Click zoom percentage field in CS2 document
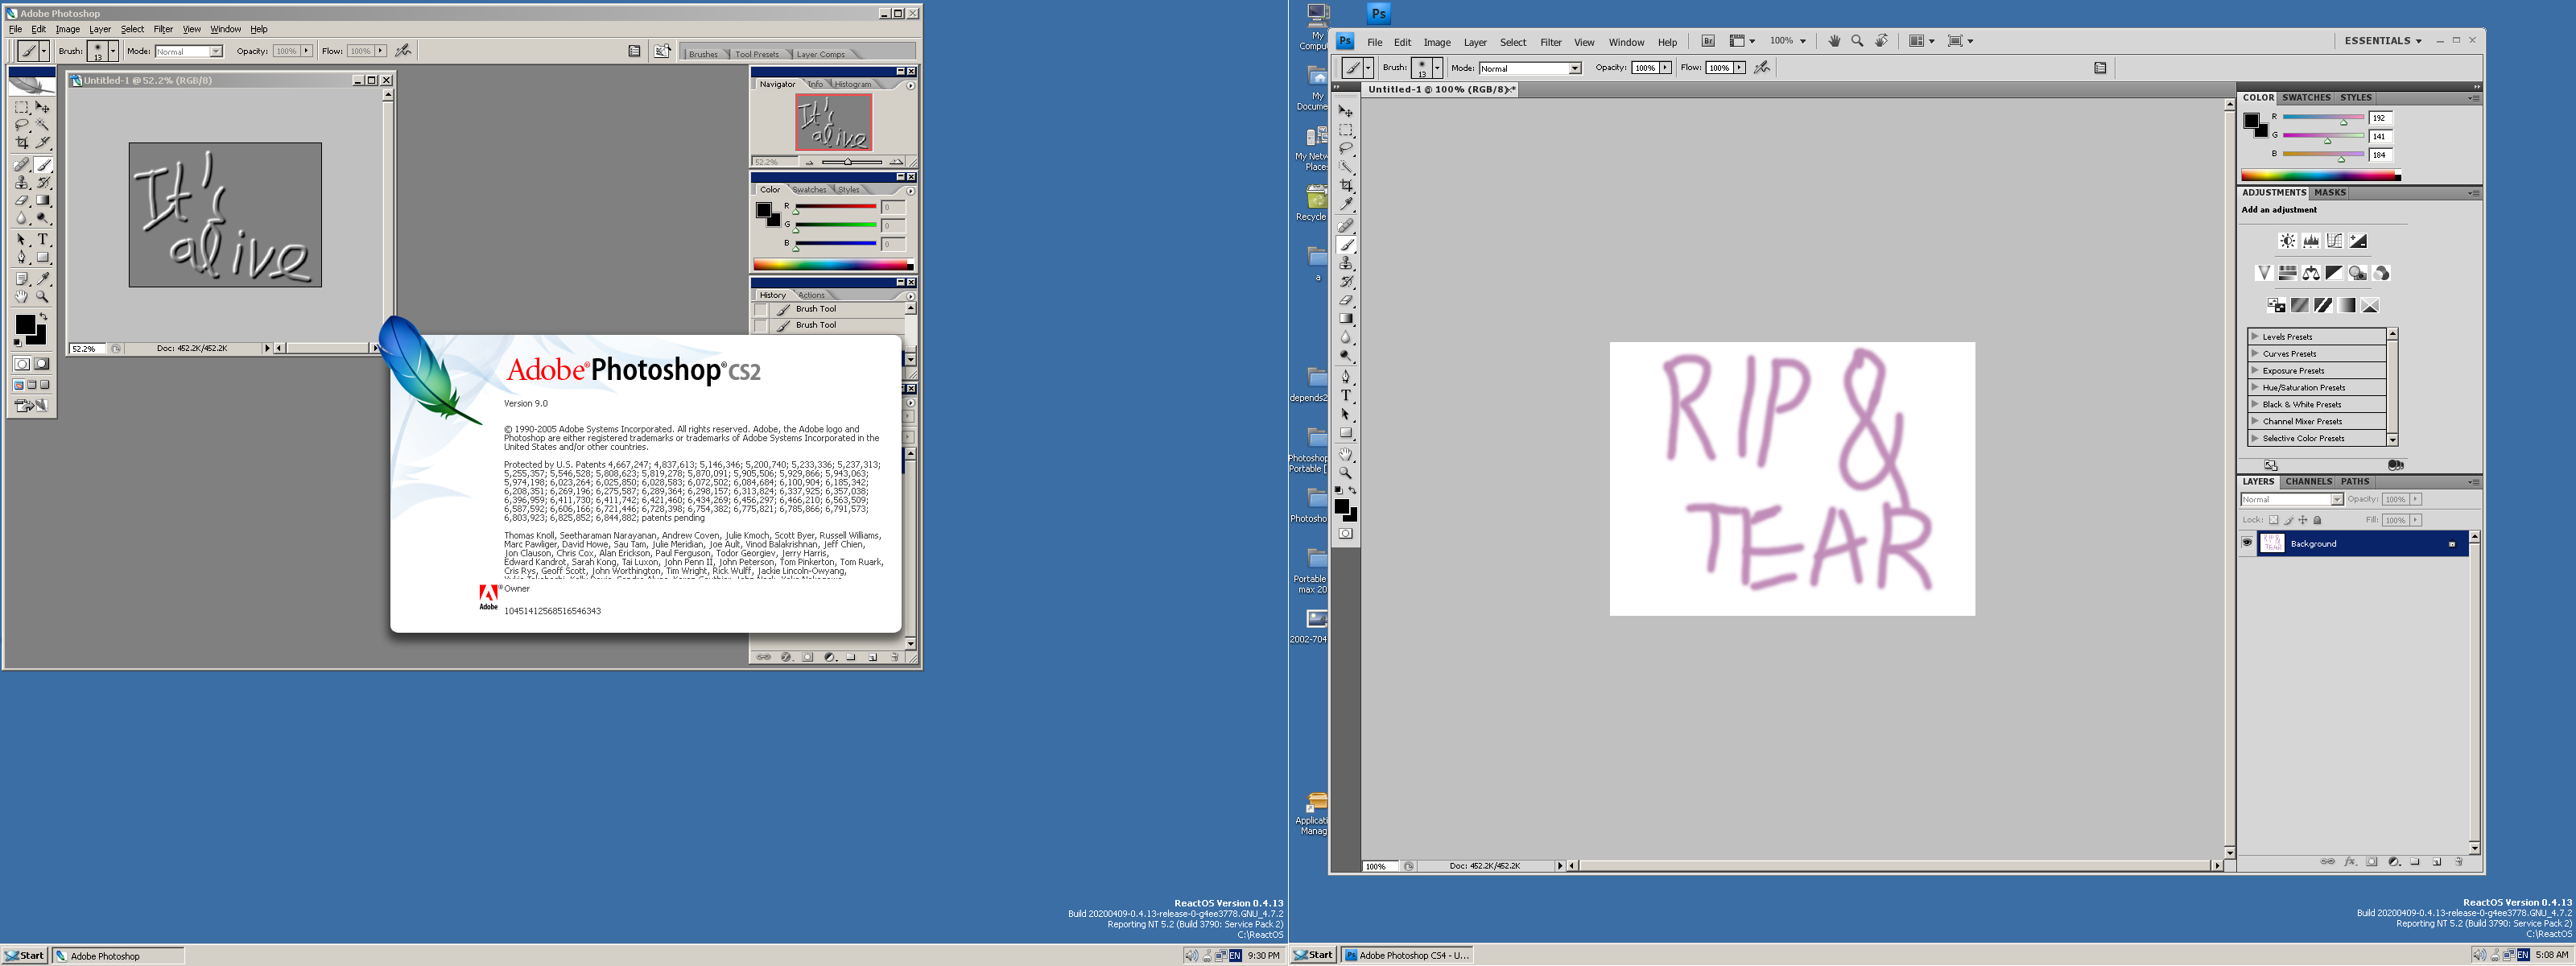 coord(88,348)
